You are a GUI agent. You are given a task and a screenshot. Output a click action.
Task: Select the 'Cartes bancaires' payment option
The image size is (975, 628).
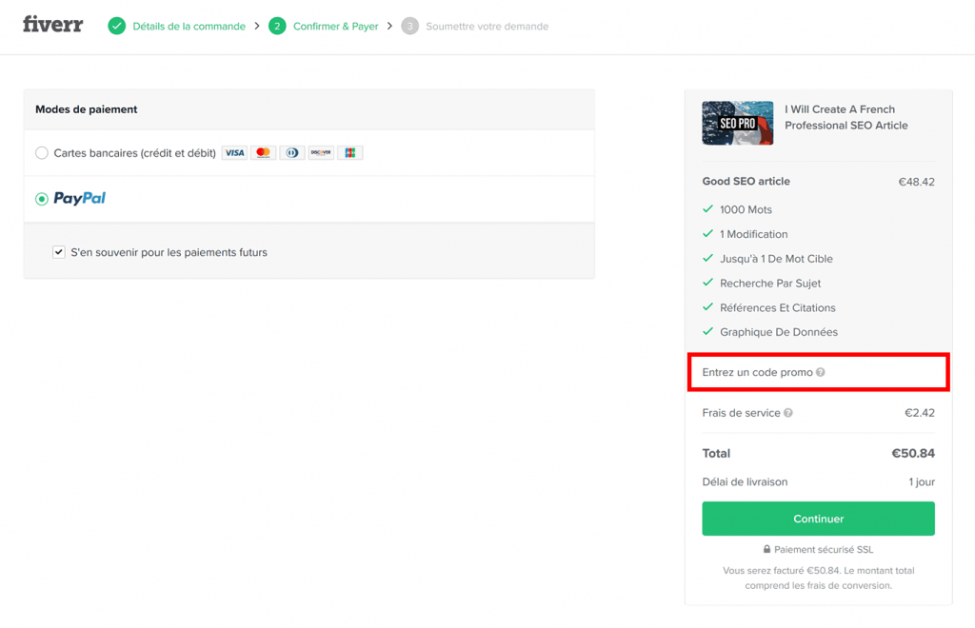(x=41, y=152)
